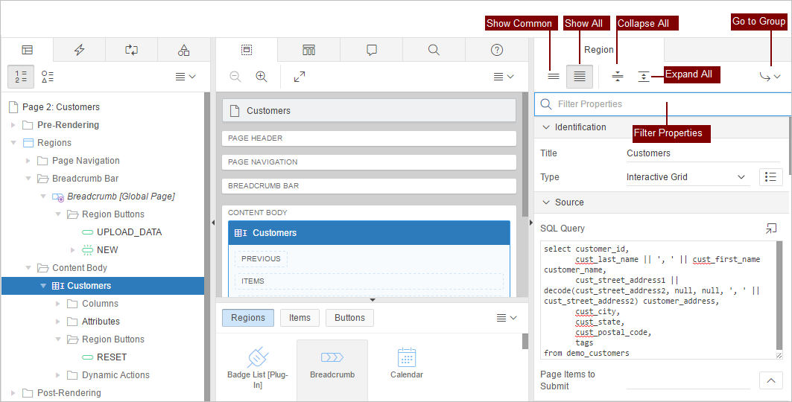This screenshot has height=402, width=792.
Task: Expand the layout pane with arrows icon
Action: click(299, 77)
